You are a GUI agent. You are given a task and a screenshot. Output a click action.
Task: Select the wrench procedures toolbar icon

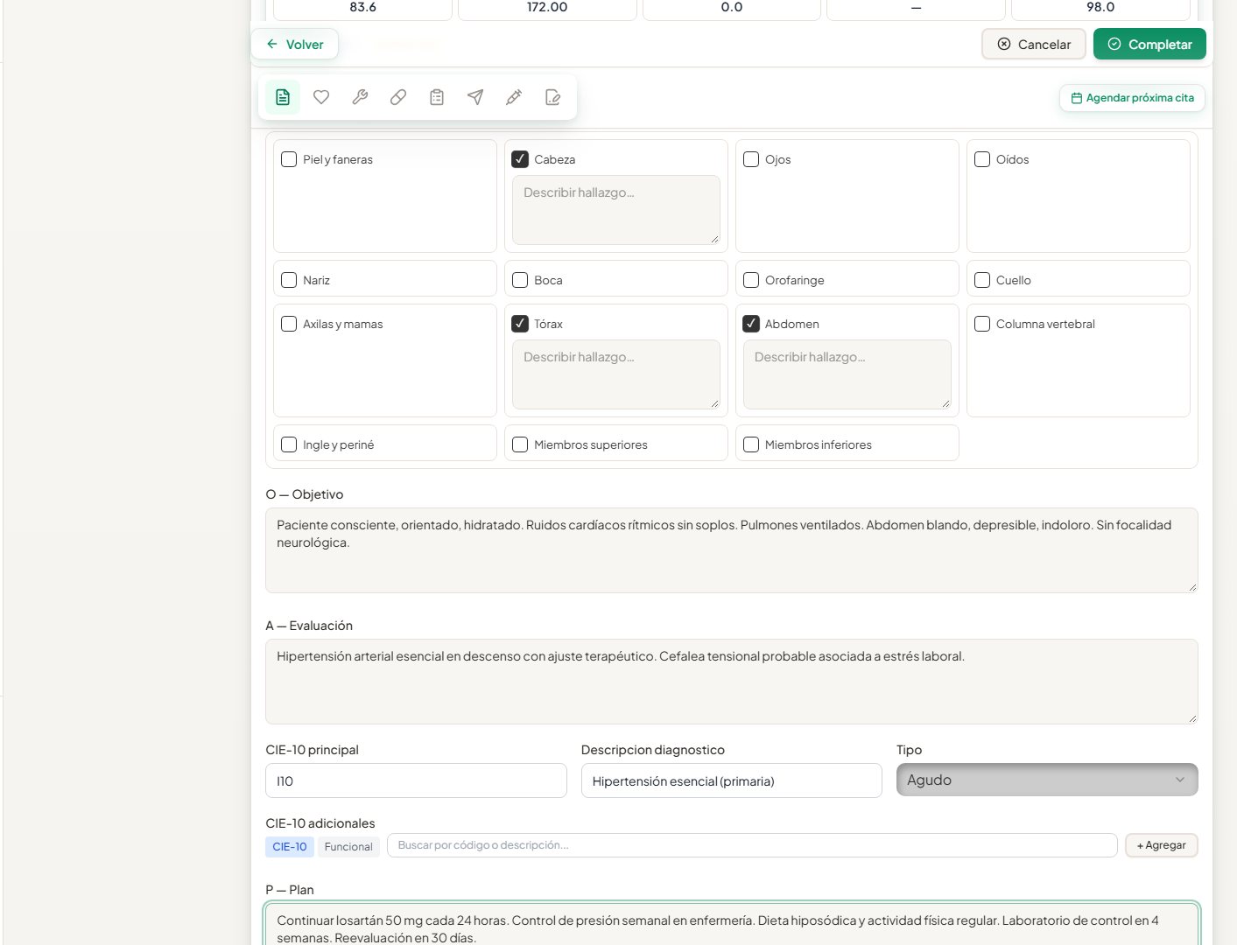pyautogui.click(x=360, y=97)
